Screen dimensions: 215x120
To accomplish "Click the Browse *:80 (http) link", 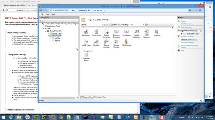I will click(187, 36).
